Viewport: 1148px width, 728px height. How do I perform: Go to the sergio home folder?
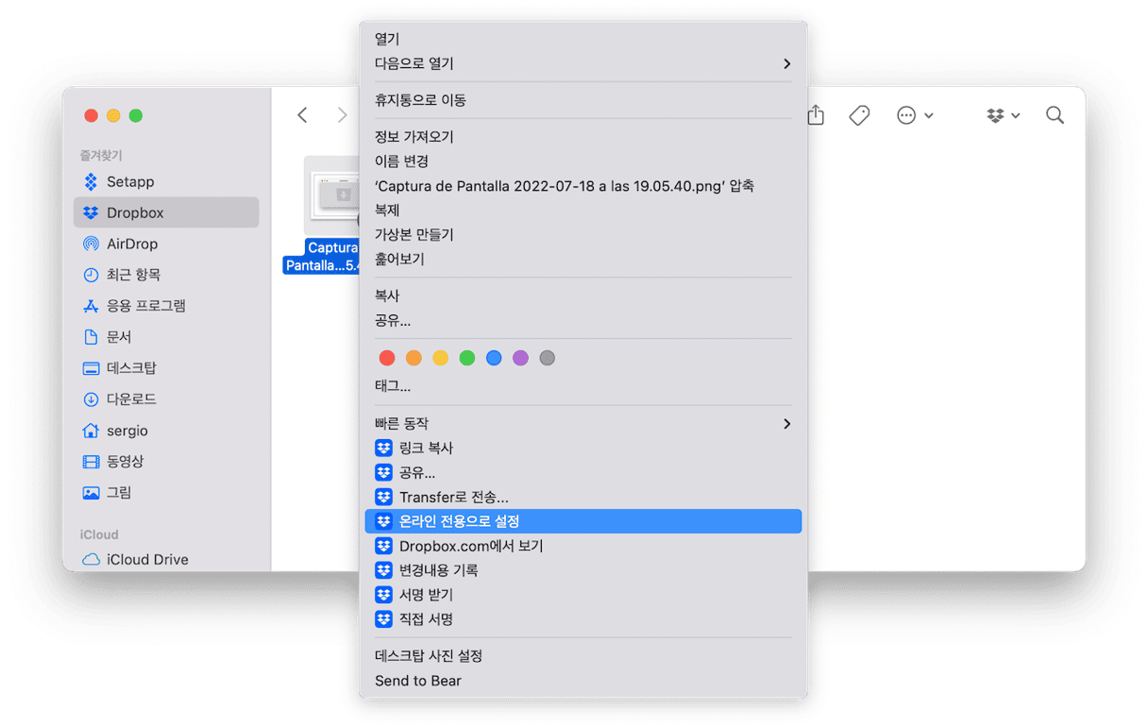[x=127, y=431]
